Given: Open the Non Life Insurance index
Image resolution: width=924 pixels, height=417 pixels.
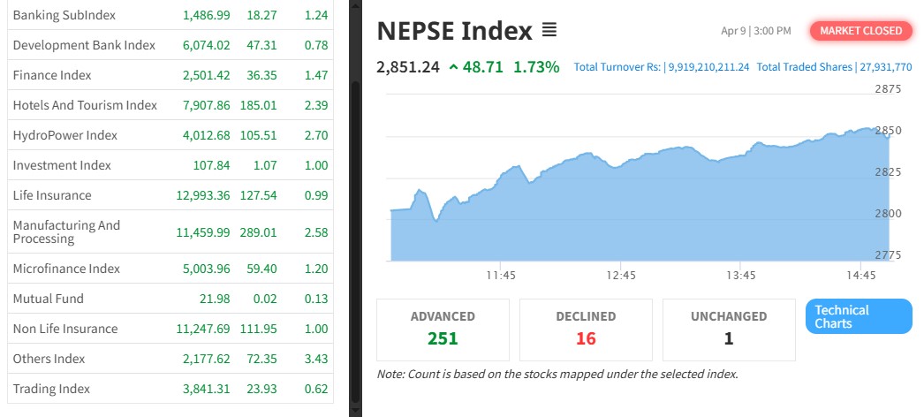Looking at the screenshot, I should (x=64, y=329).
